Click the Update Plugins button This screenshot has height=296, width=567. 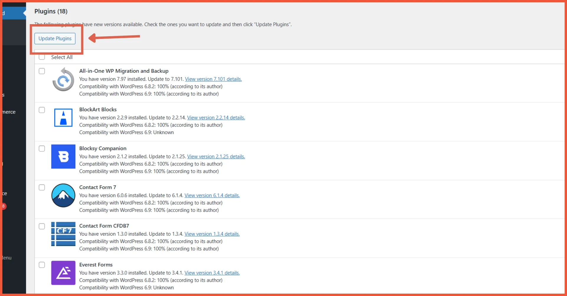coord(55,38)
